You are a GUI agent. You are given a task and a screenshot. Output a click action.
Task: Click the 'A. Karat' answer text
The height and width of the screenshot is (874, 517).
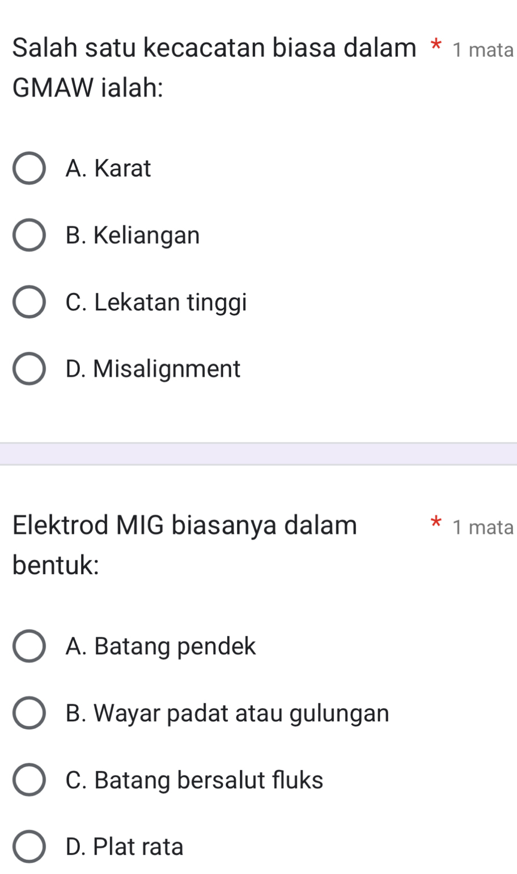(108, 169)
